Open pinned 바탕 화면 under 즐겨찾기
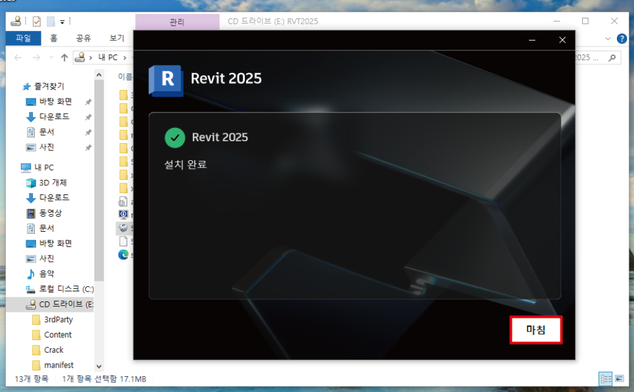The image size is (634, 392). click(55, 102)
